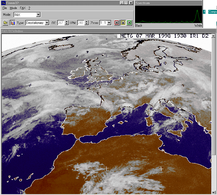Click the open file folder icon
The image size is (217, 195).
[x=5, y=23]
